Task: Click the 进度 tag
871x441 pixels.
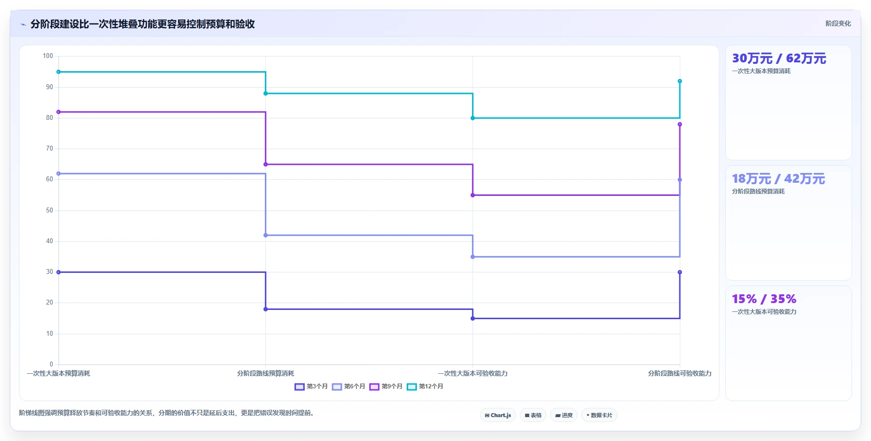Action: [x=564, y=415]
